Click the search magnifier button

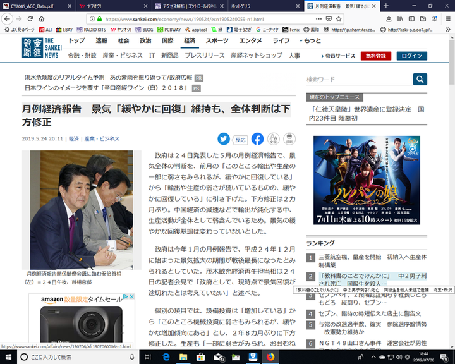coord(420,80)
